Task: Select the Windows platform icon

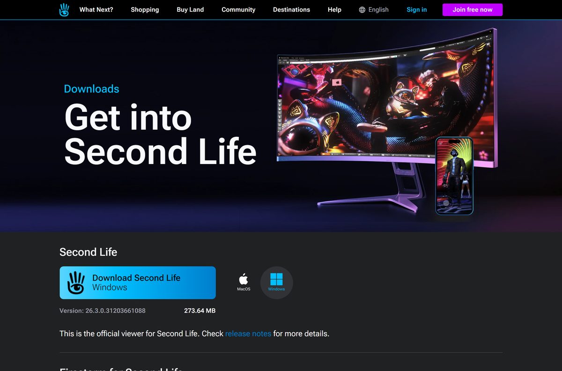Action: tap(276, 282)
